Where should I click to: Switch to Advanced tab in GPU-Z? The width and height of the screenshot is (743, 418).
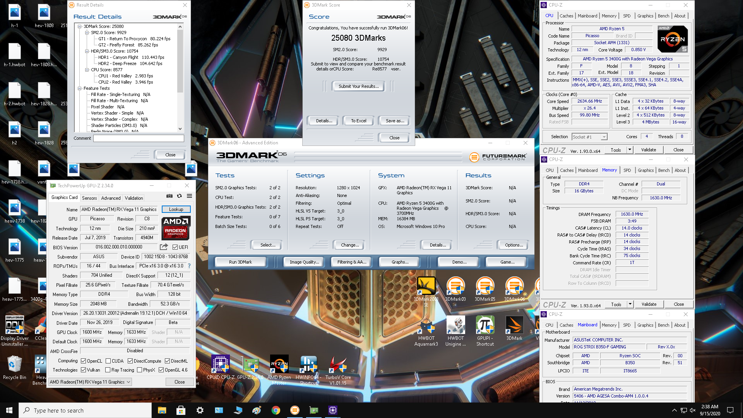pyautogui.click(x=111, y=198)
